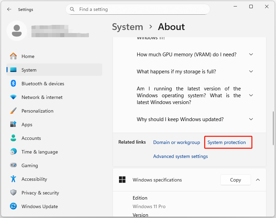This screenshot has height=218, width=276.
Task: Click the Find a setting search field
Action: coord(137,9)
